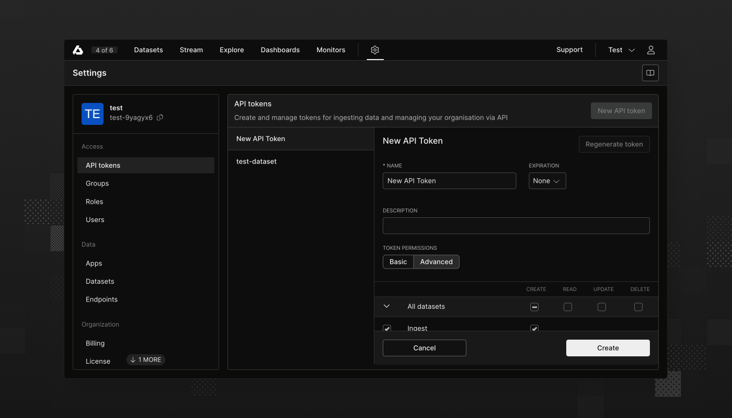
Task: Click the Create button
Action: 608,347
